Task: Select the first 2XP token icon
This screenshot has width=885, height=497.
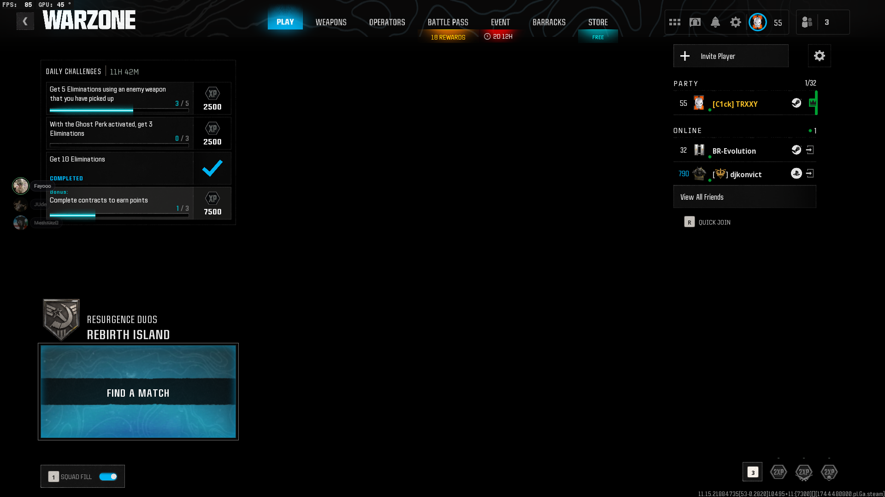Action: point(779,472)
